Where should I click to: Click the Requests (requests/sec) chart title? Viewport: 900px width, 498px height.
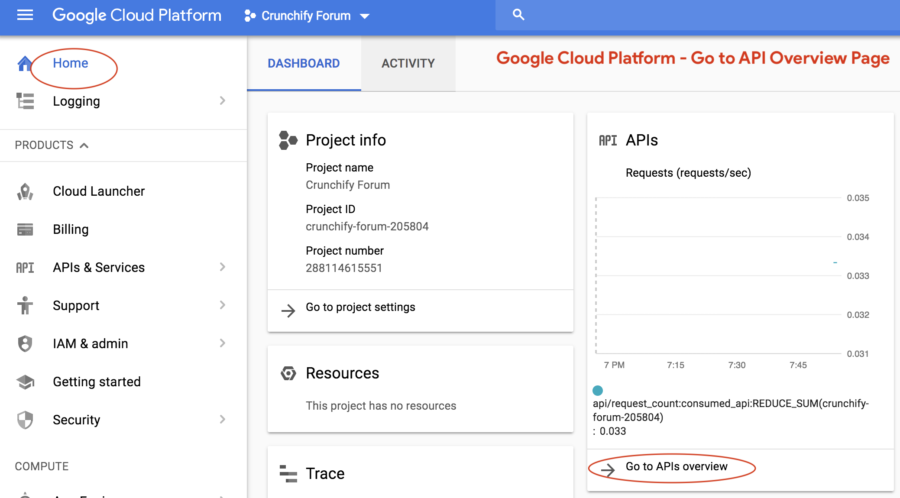pyautogui.click(x=688, y=173)
